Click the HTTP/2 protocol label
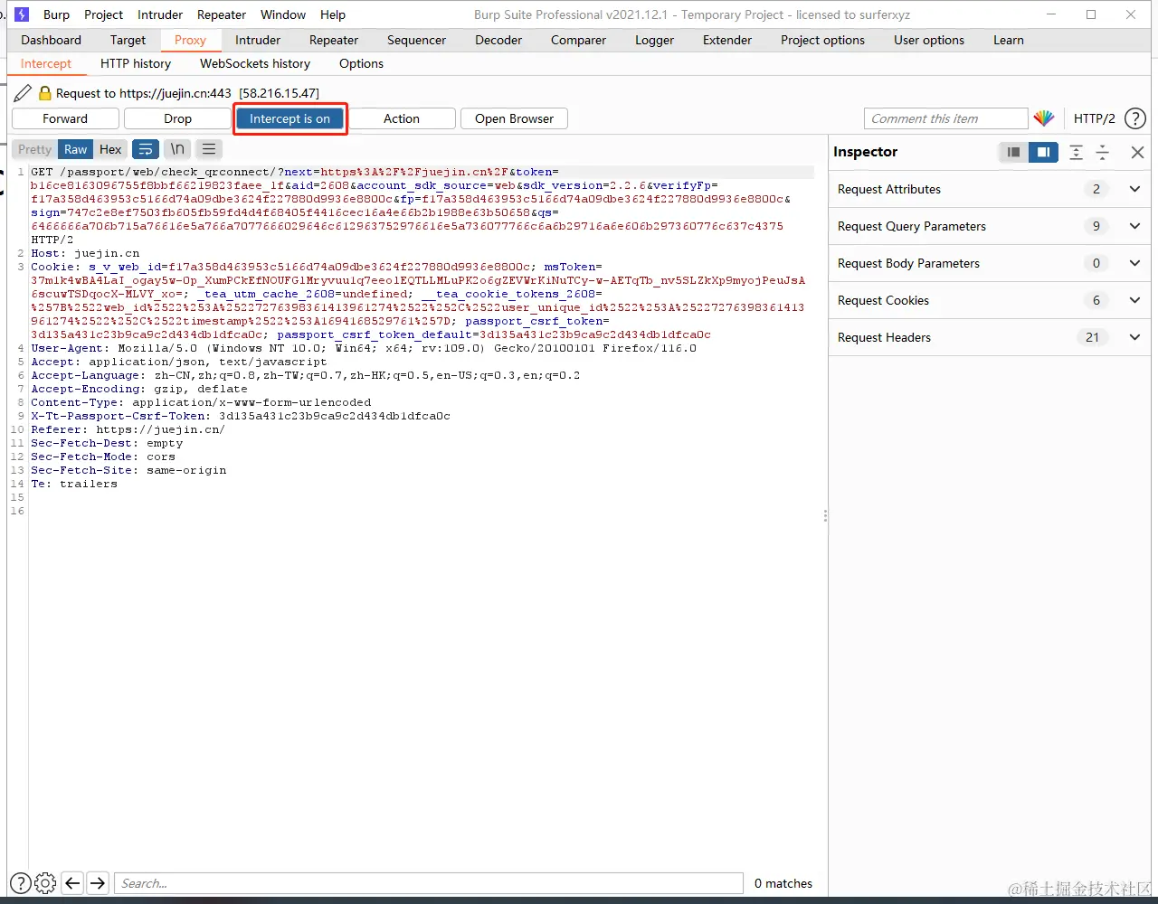Screen dimensions: 1158x904 pos(1095,118)
